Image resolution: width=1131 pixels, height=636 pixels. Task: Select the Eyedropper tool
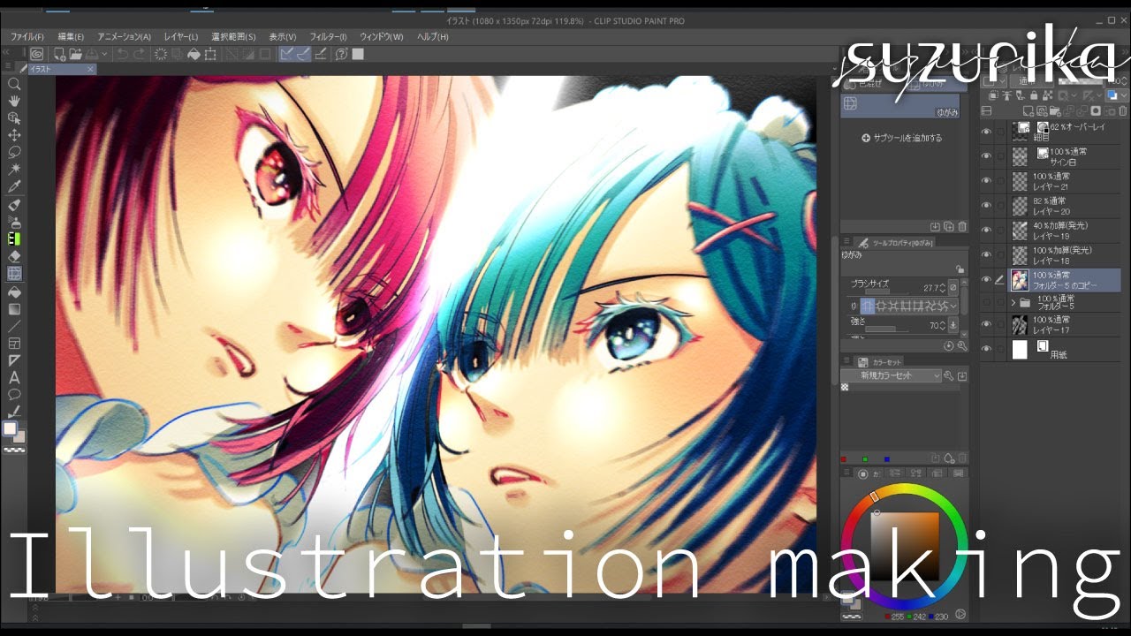click(x=14, y=186)
